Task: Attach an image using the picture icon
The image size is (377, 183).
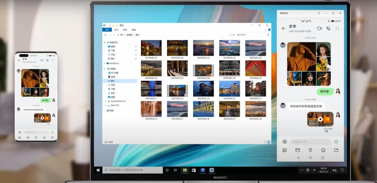Action: pyautogui.click(x=284, y=150)
